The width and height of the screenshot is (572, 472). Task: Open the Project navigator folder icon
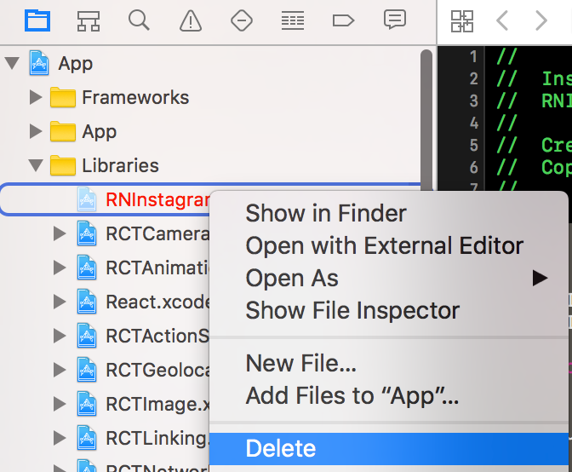click(37, 20)
